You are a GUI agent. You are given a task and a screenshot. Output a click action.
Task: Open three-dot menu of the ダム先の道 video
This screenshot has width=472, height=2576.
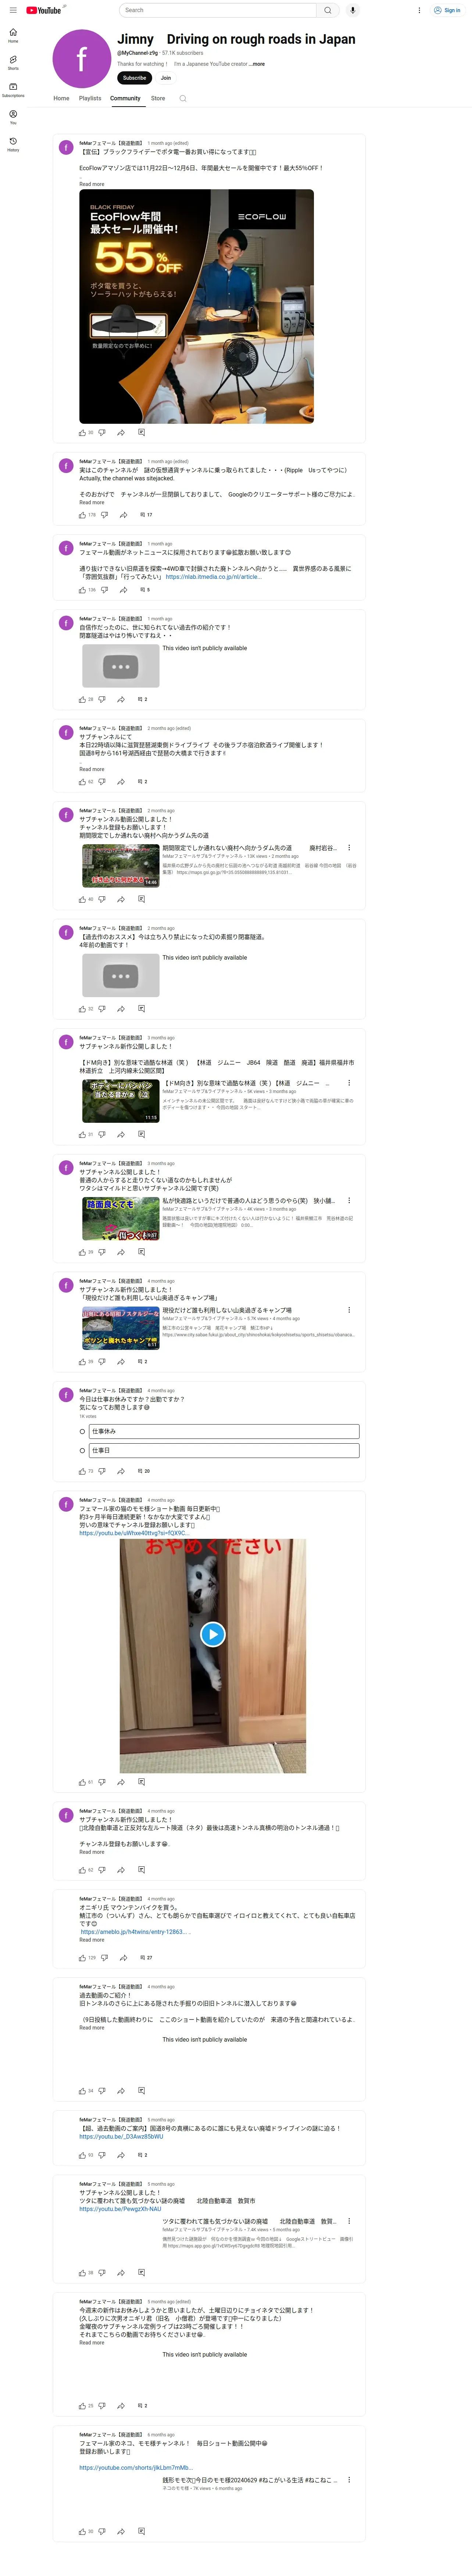pyautogui.click(x=349, y=848)
